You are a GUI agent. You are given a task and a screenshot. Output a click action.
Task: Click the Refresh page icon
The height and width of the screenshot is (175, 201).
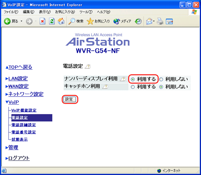point(52,21)
